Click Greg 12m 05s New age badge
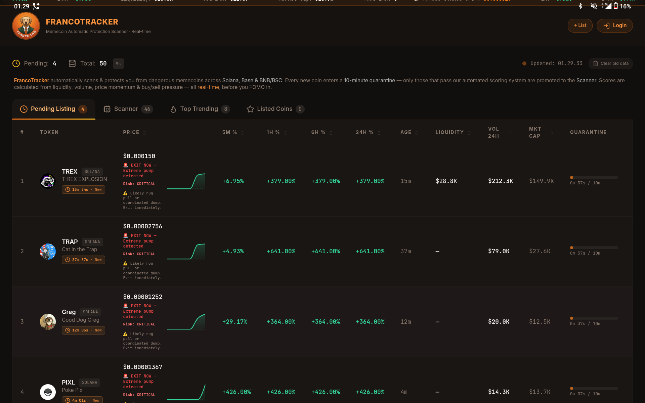Viewport: 645px width, 403px height. 83,330
